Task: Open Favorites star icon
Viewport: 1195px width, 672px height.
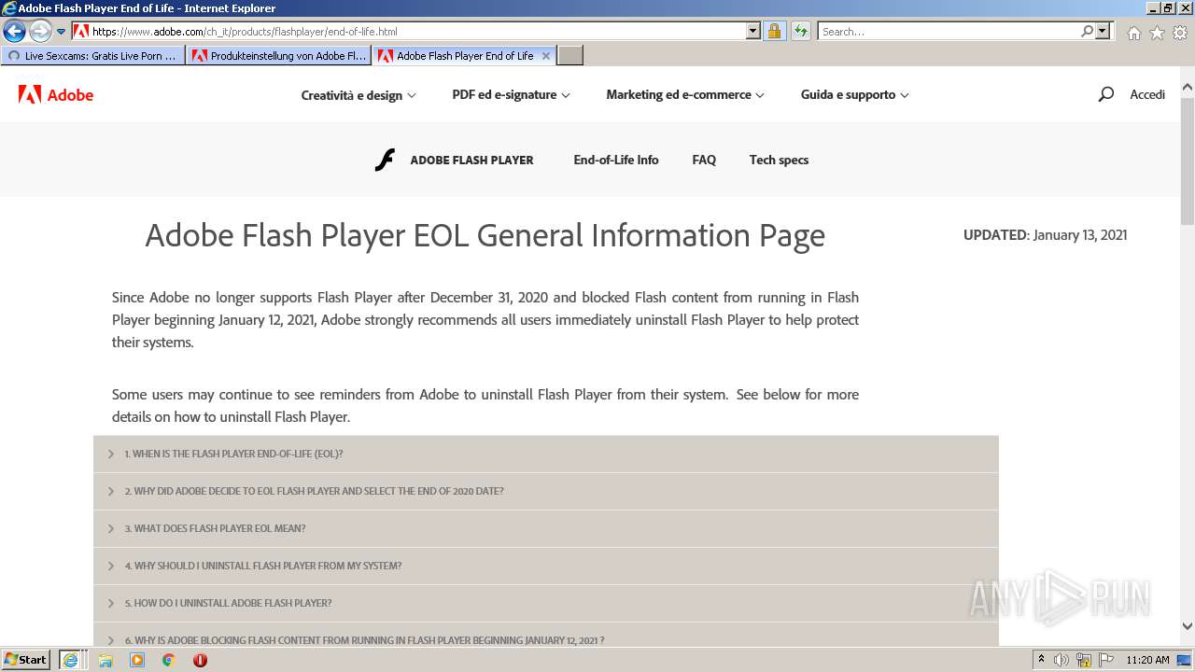Action: tap(1157, 33)
